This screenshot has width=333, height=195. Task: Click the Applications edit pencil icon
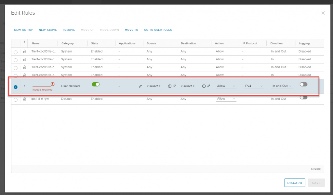pos(140,86)
